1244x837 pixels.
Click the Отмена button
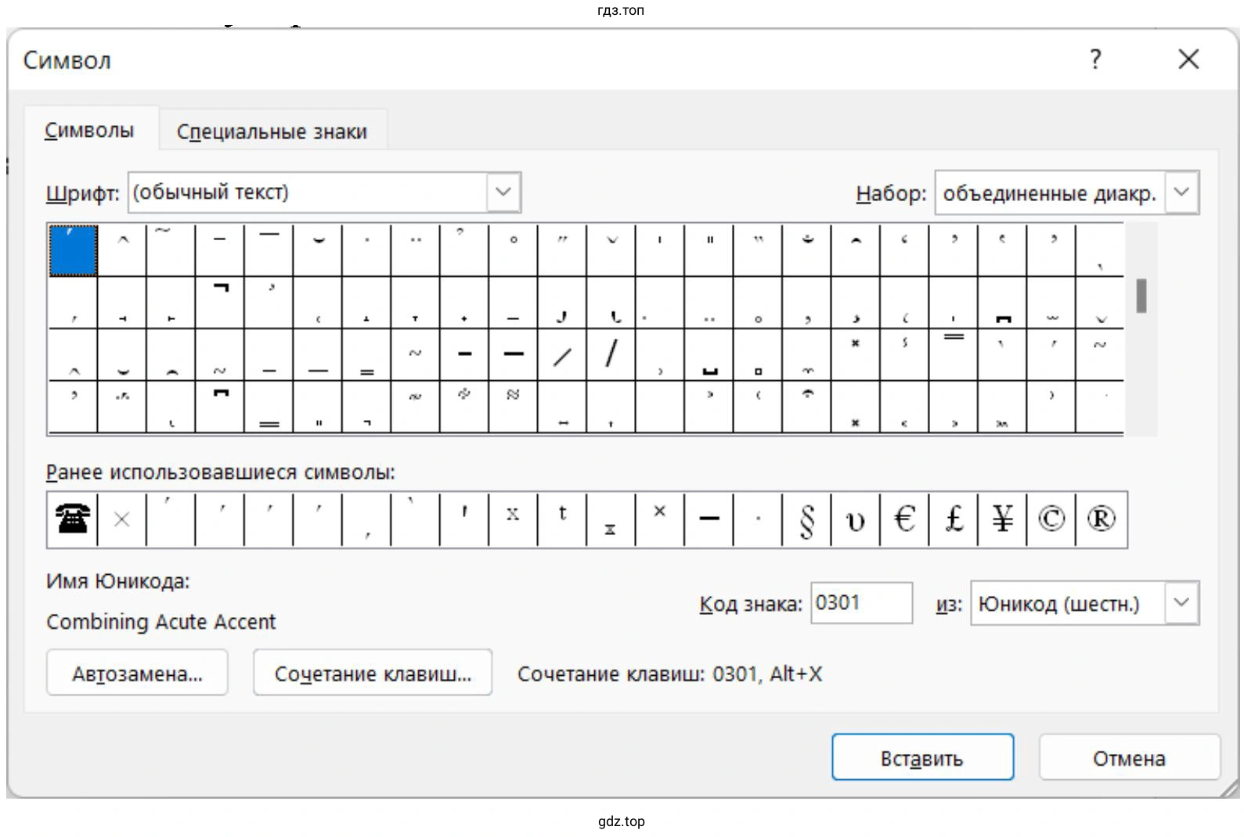pyautogui.click(x=1128, y=757)
